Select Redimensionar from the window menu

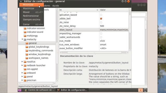32,16
